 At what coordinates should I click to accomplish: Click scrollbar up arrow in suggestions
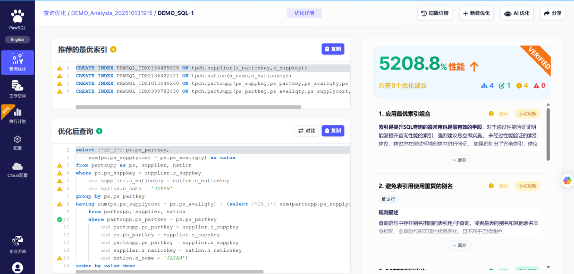[548, 104]
